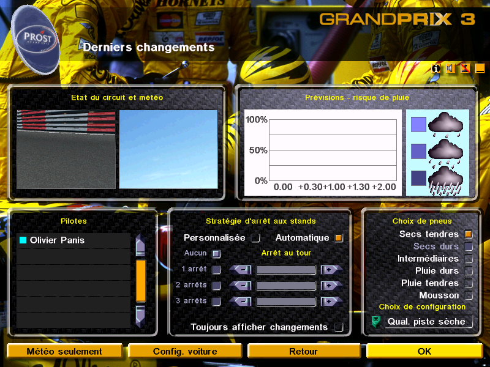Click the cyan marker beside Olivier Panis
This screenshot has width=490, height=367.
(x=23, y=240)
